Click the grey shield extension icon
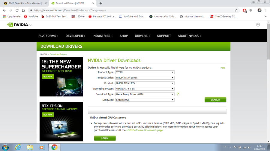Image resolution: width=270 pixels, height=151 pixels. 251,10
